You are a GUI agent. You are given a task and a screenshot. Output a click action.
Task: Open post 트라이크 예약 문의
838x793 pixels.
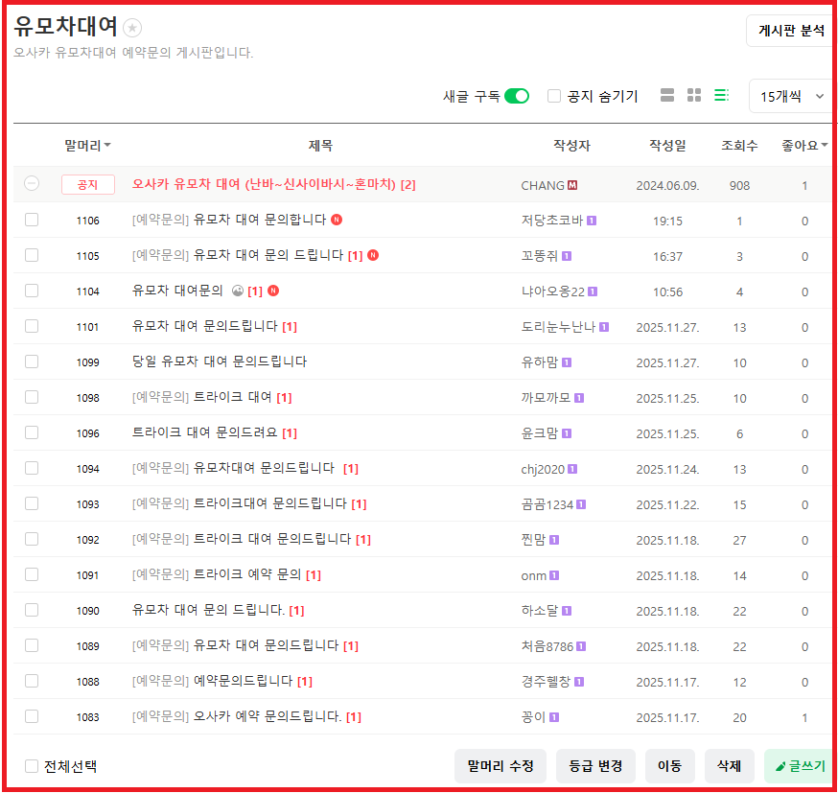[x=247, y=574]
